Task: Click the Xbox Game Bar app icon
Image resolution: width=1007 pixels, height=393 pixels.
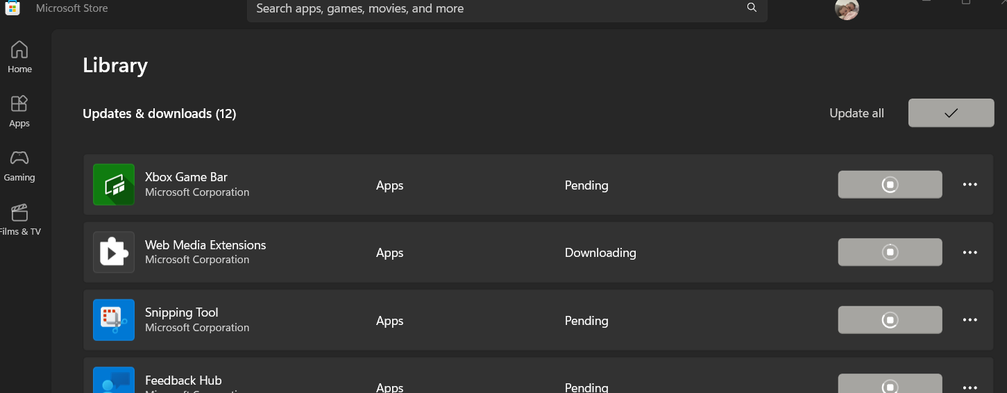Action: click(x=114, y=185)
